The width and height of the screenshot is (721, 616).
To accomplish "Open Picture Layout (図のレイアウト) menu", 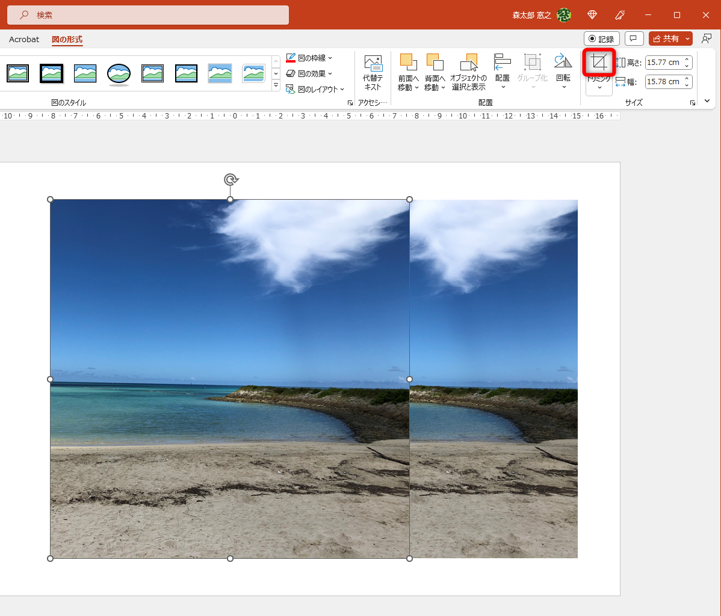I will click(315, 89).
